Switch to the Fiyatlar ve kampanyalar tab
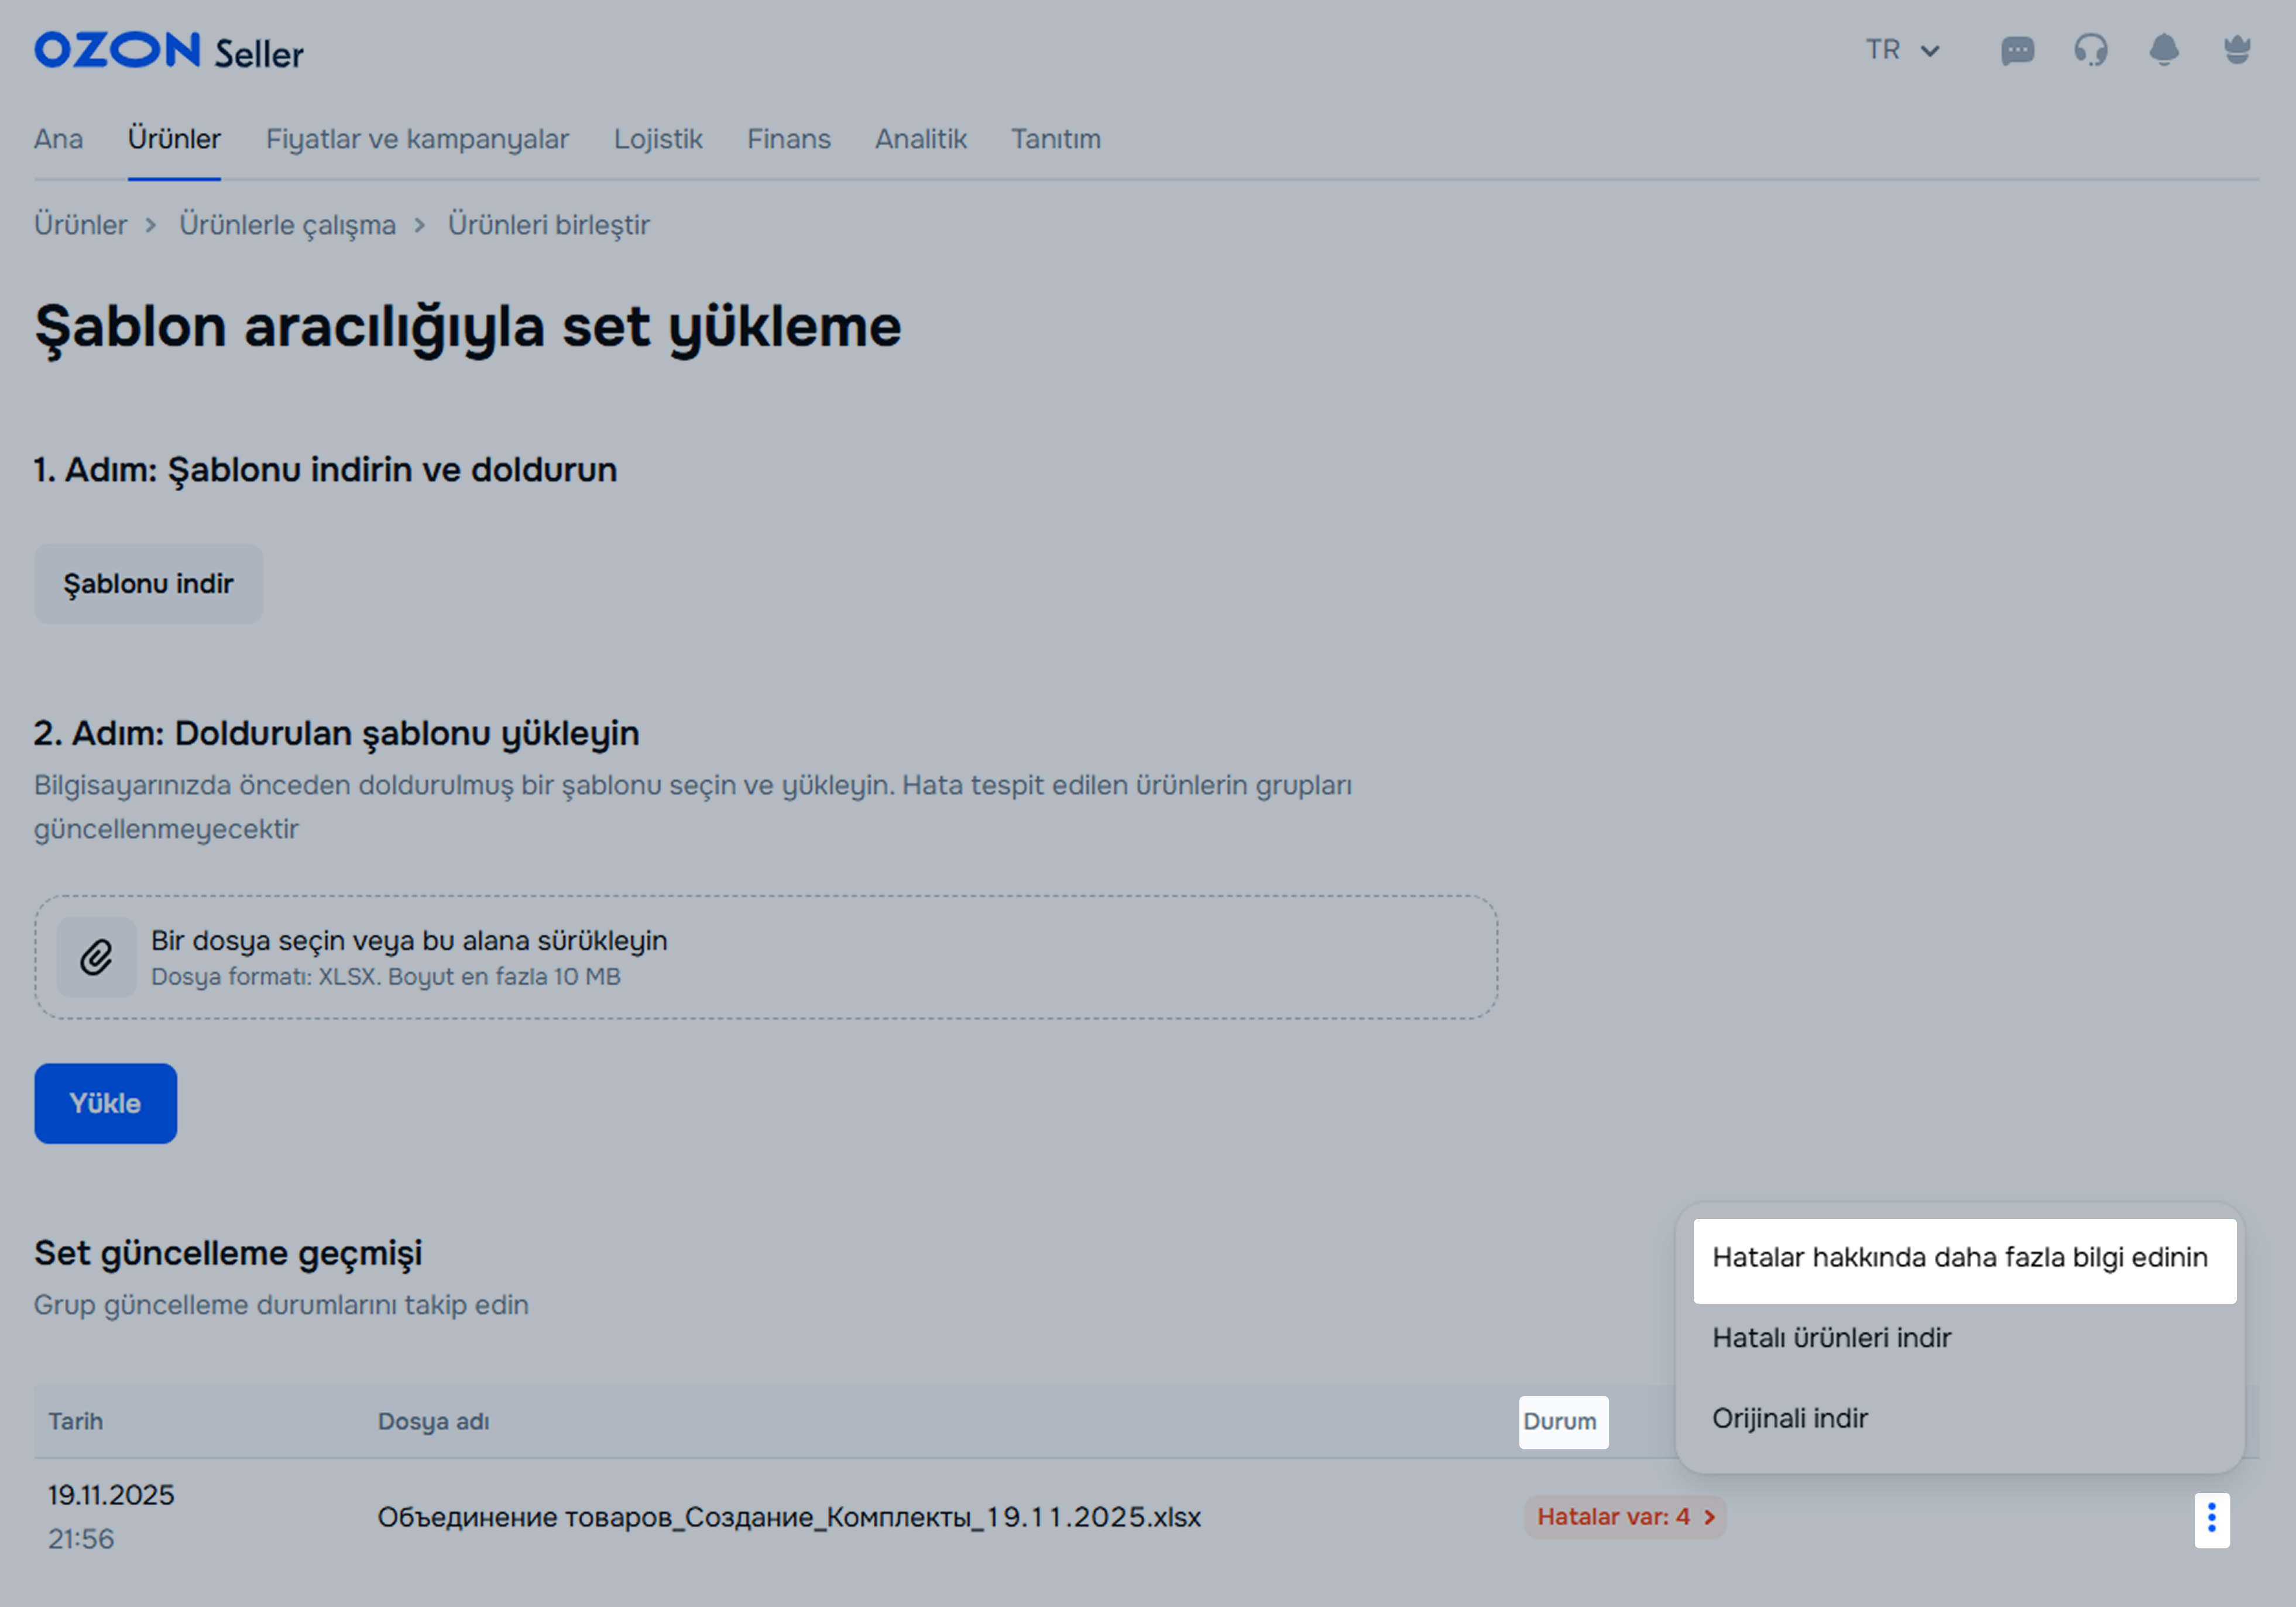Image resolution: width=2296 pixels, height=1607 pixels. 417,139
